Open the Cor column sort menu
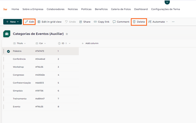 point(45,43)
